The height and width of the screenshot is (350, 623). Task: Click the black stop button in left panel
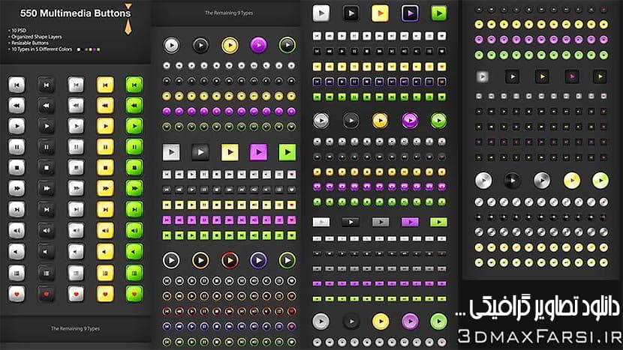coord(47,165)
